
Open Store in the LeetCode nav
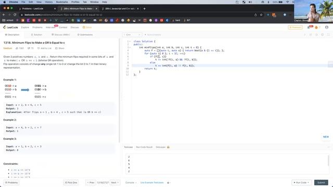[87, 28]
